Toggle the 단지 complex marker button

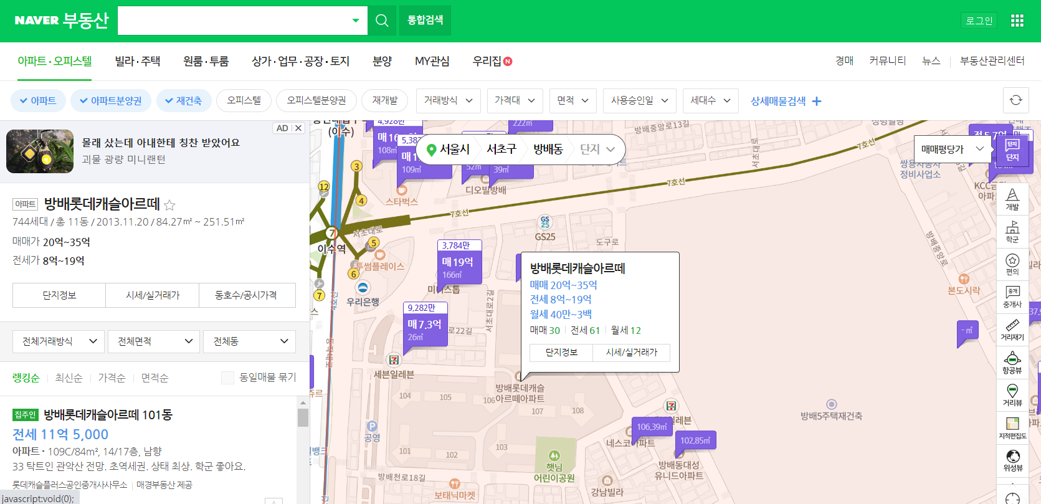tap(1012, 150)
